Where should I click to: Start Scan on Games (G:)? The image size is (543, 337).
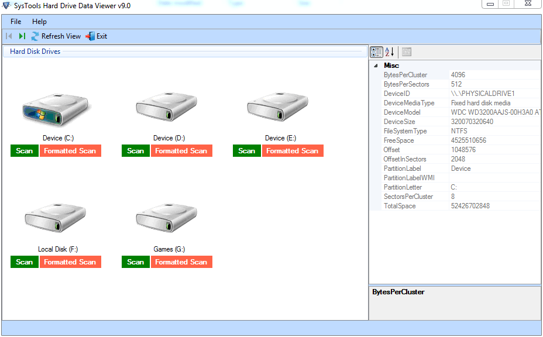pos(135,262)
